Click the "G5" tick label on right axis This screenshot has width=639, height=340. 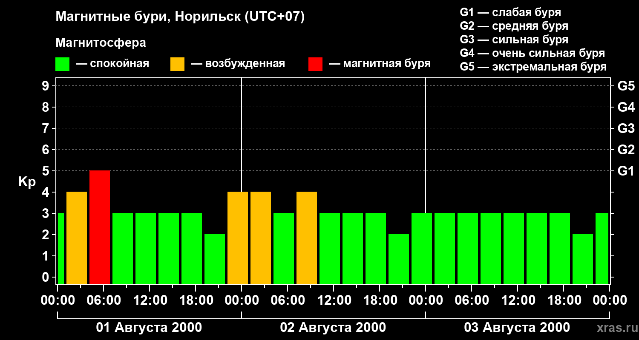[x=626, y=86]
